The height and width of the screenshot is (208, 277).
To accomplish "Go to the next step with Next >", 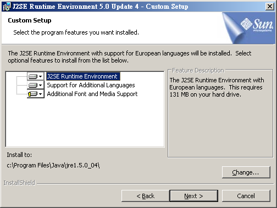I will 194,196.
